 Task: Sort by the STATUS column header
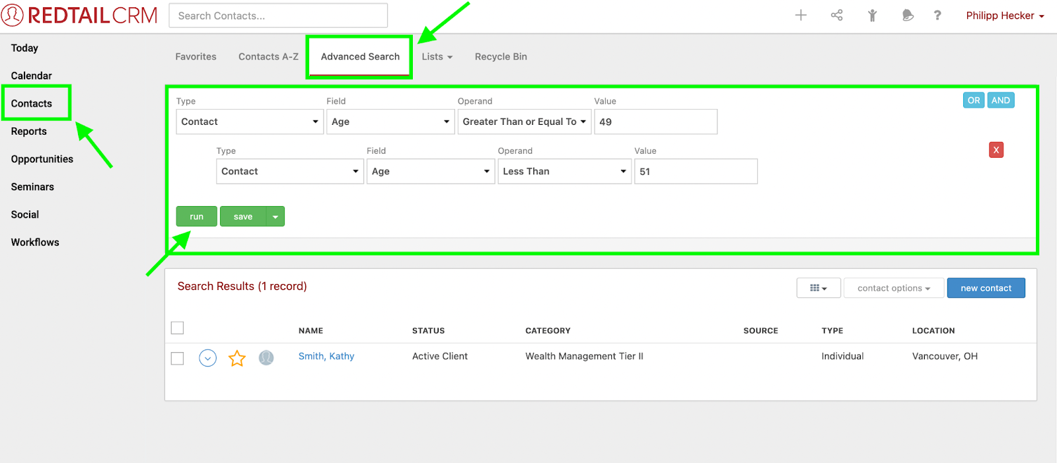429,331
